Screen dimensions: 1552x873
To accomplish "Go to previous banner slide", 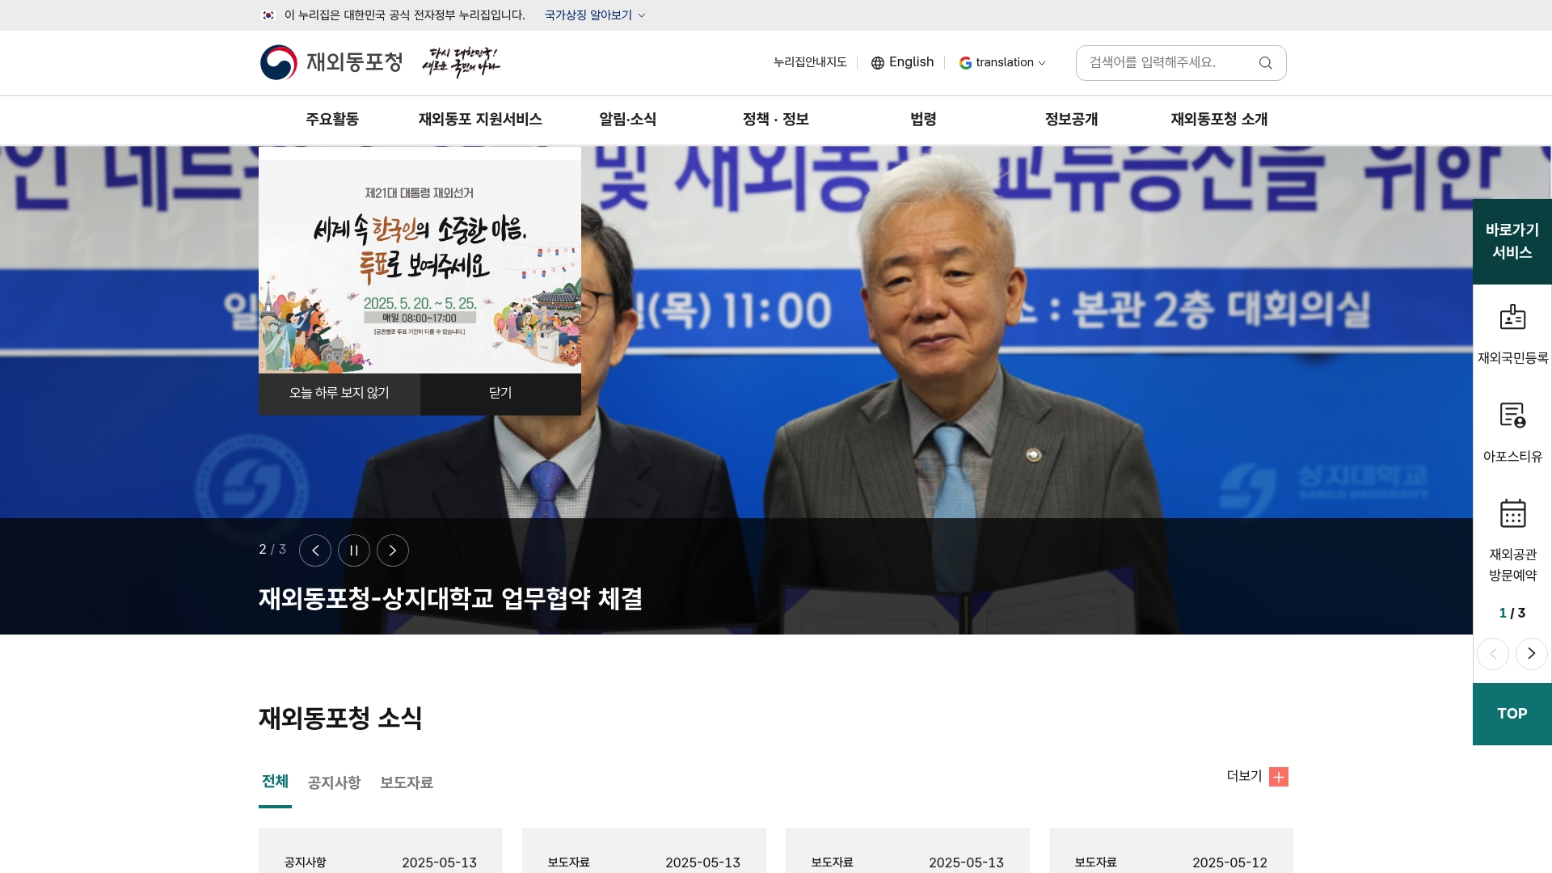I will coord(315,550).
